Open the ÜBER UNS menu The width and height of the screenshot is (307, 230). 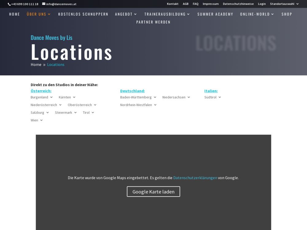pyautogui.click(x=39, y=14)
